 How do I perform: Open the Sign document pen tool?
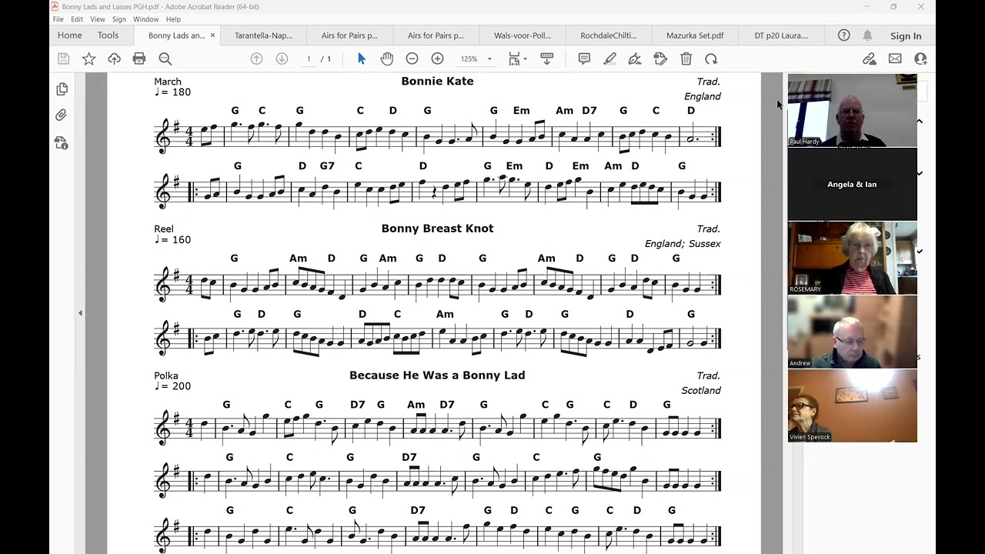(x=635, y=58)
